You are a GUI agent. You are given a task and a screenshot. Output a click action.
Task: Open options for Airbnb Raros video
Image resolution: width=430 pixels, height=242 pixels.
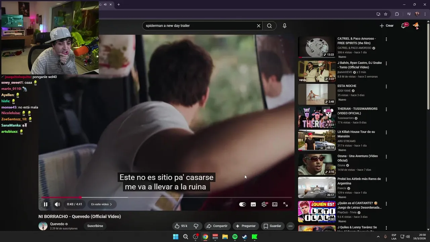[386, 179]
